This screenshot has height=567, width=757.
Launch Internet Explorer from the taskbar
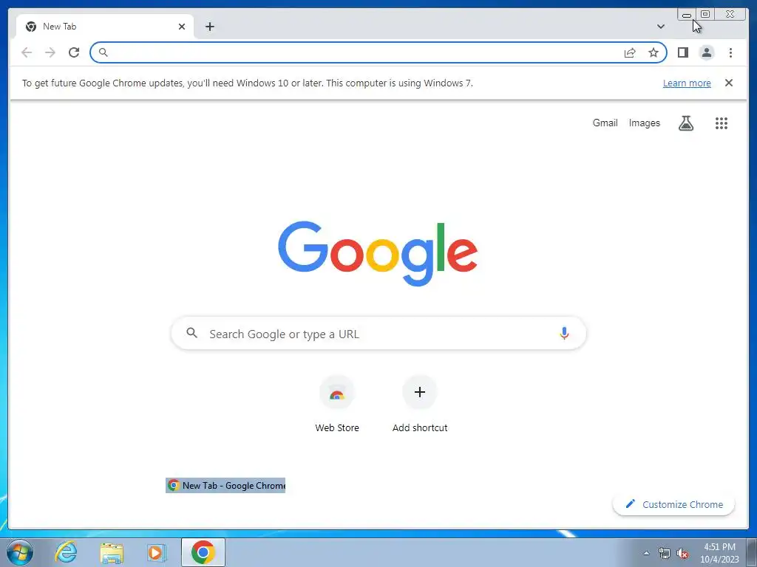(x=66, y=552)
